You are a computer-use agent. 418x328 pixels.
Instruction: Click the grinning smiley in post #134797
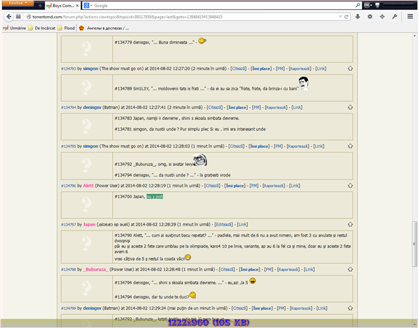pos(188,257)
